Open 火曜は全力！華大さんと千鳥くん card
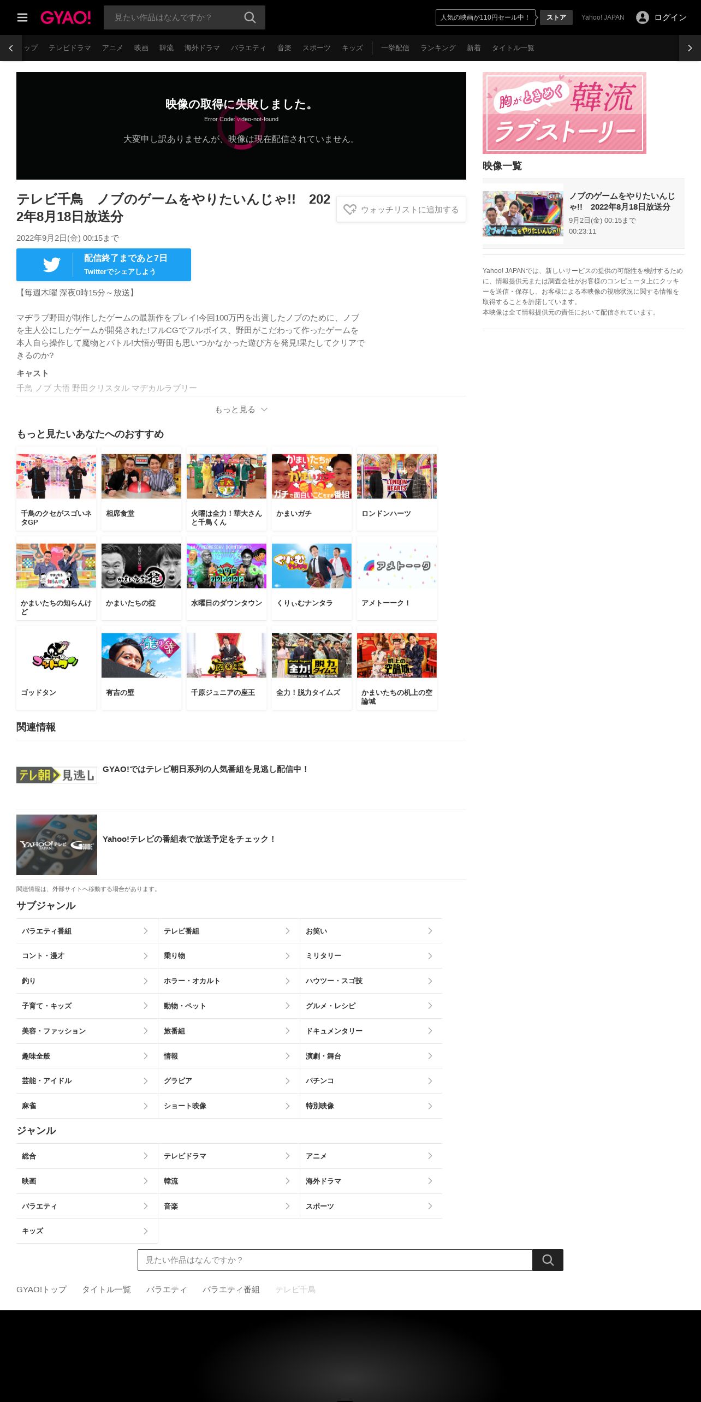The width and height of the screenshot is (701, 1402). (227, 489)
